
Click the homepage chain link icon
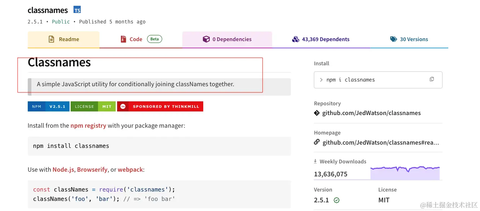(317, 142)
